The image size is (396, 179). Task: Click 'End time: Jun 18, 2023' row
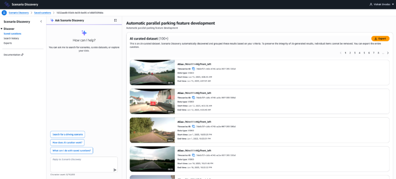click(194, 167)
